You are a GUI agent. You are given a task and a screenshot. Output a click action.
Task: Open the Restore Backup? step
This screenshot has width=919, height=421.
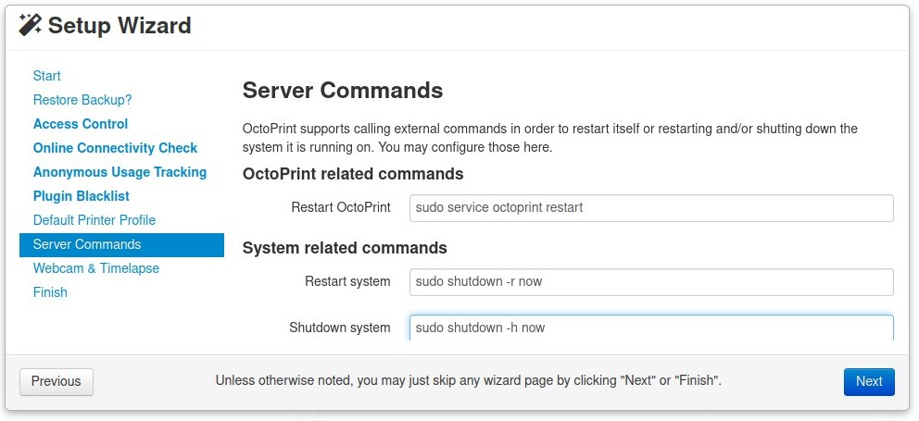coord(82,100)
